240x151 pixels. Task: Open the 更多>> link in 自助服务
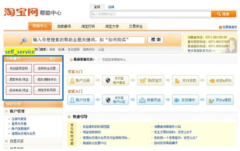point(55,58)
